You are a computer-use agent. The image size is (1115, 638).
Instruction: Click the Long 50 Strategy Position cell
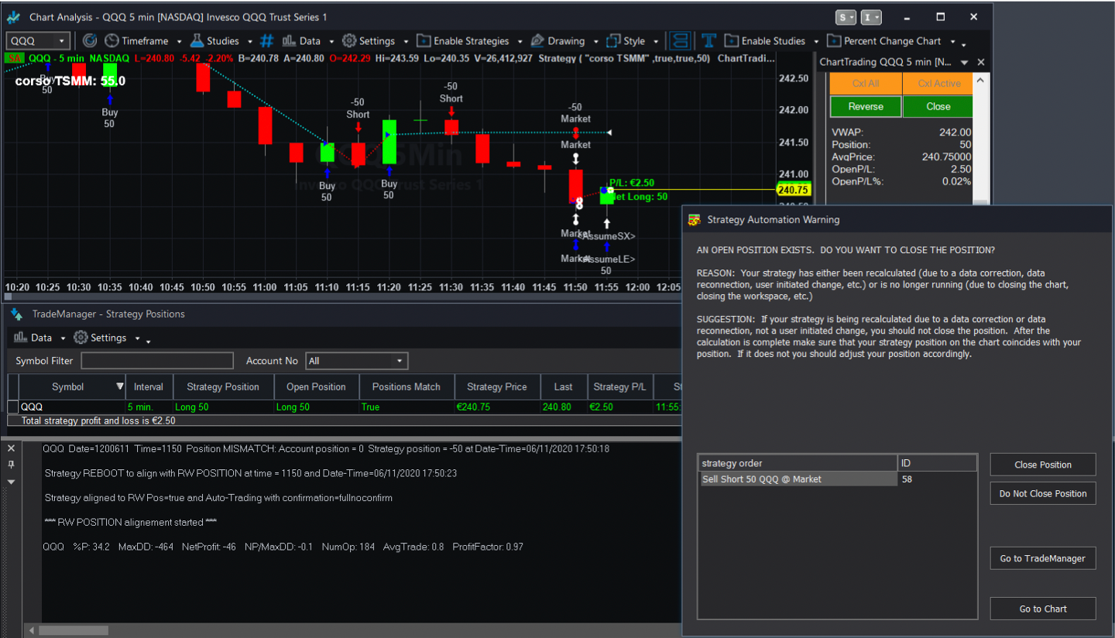pos(222,407)
